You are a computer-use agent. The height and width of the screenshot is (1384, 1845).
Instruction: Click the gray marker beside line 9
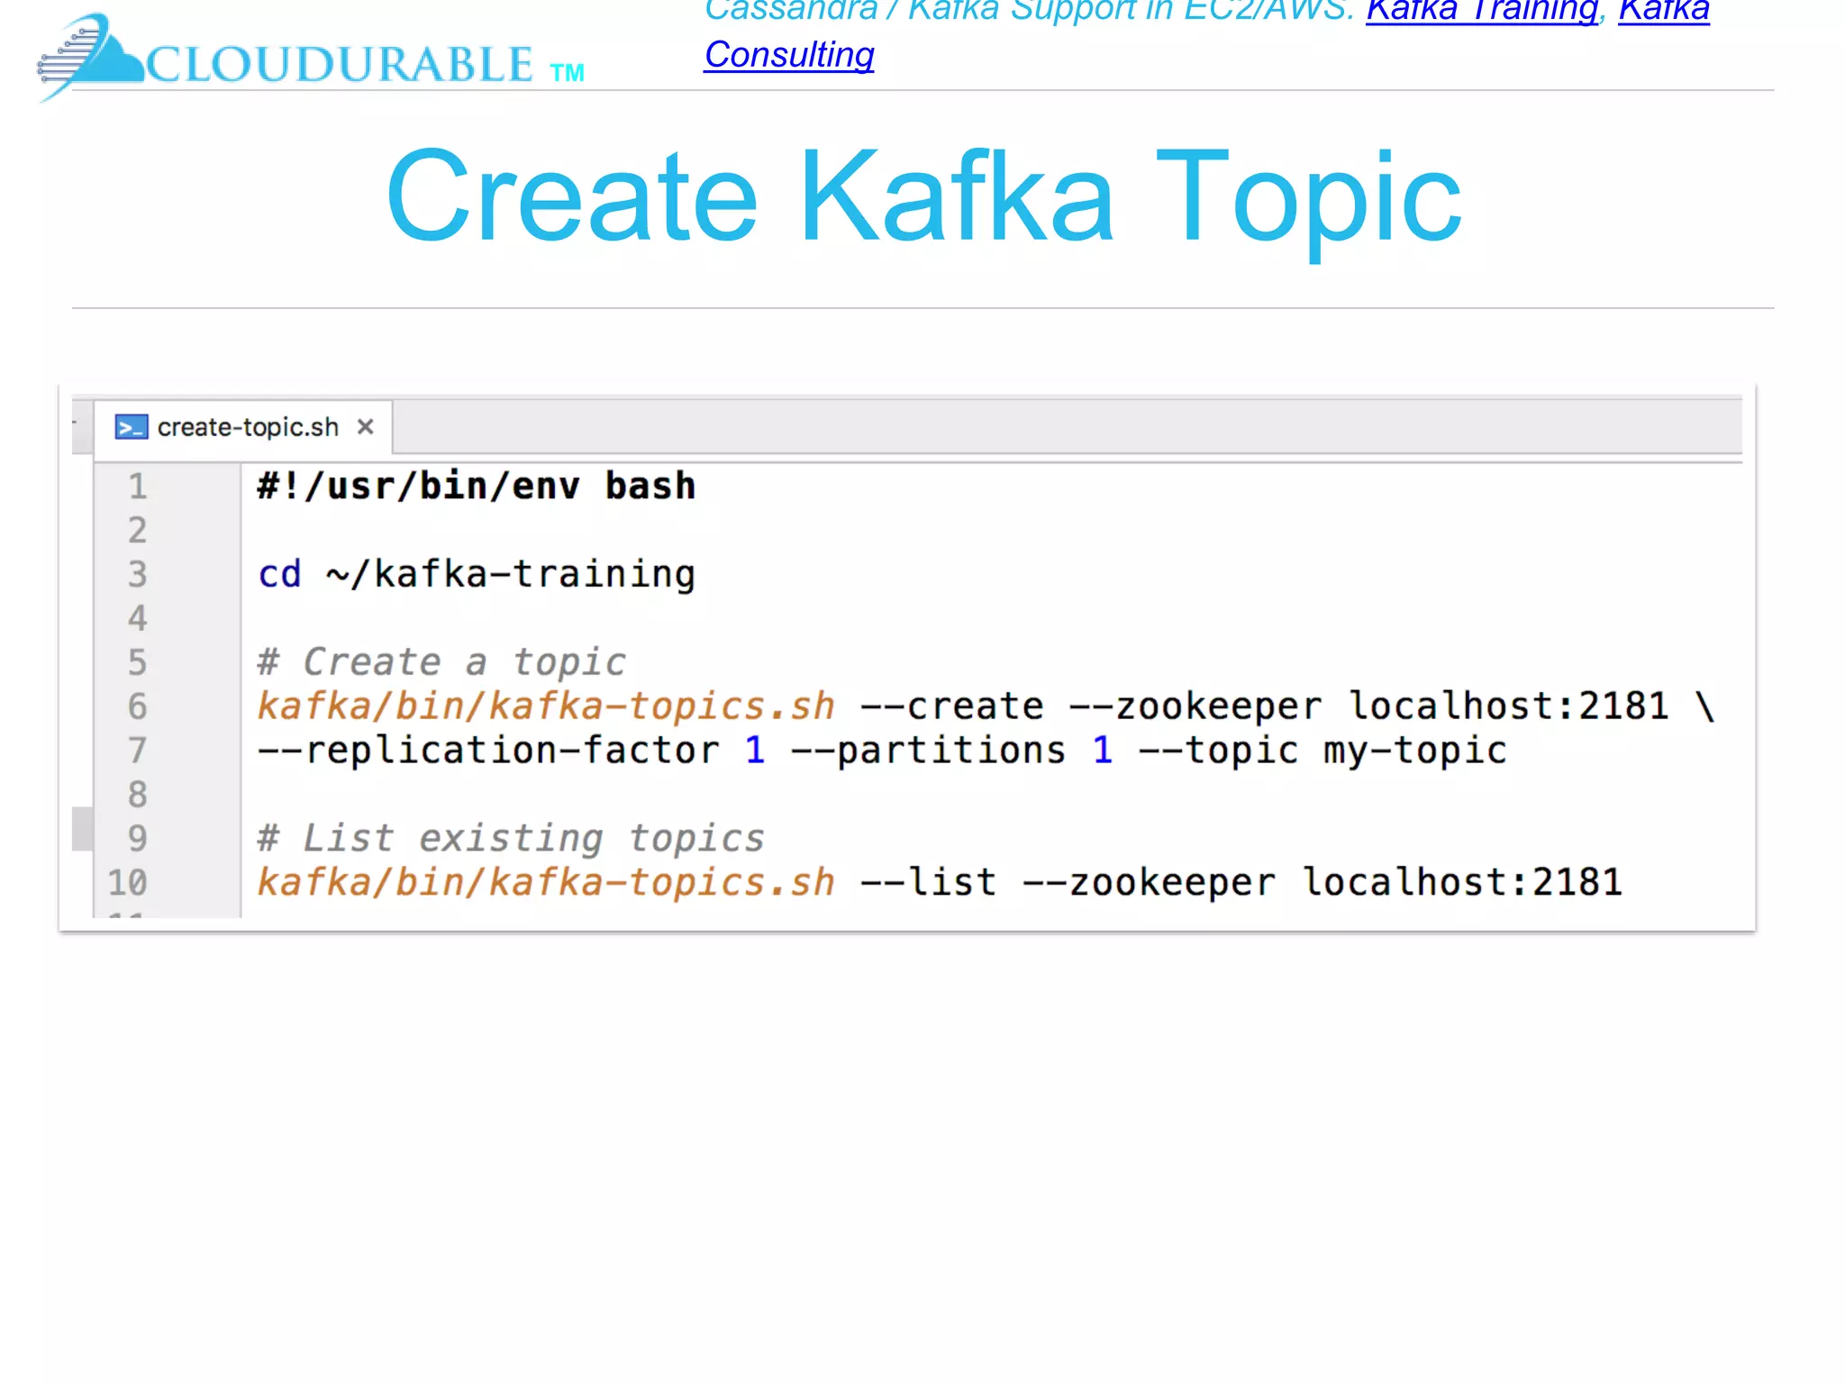(x=82, y=829)
